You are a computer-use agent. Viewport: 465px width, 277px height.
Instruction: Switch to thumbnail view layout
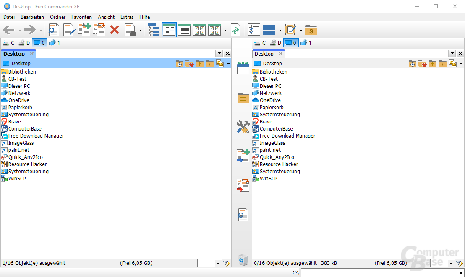[x=199, y=30]
